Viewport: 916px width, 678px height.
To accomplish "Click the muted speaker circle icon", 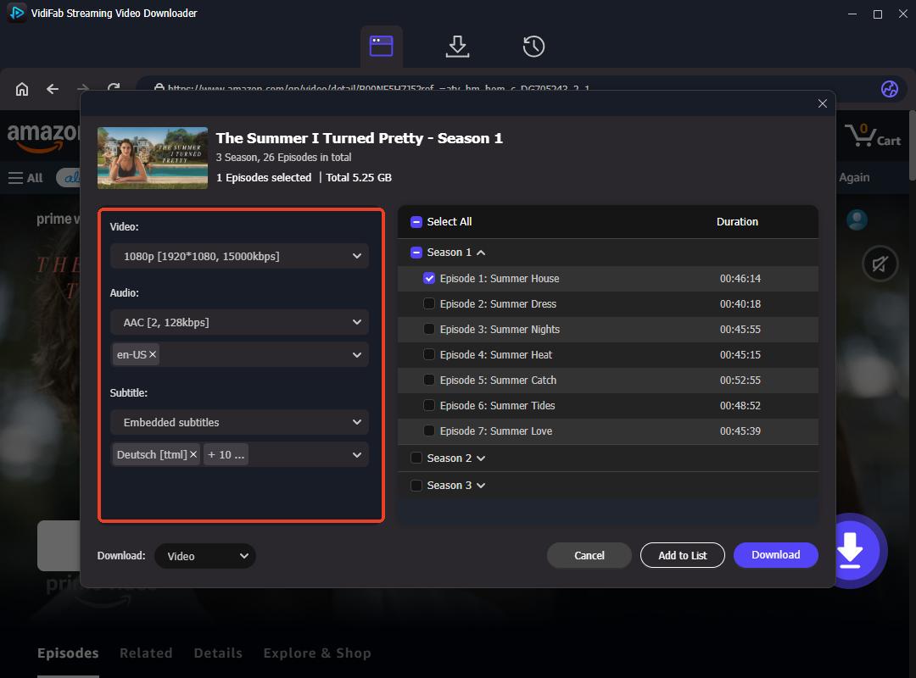I will (x=880, y=264).
